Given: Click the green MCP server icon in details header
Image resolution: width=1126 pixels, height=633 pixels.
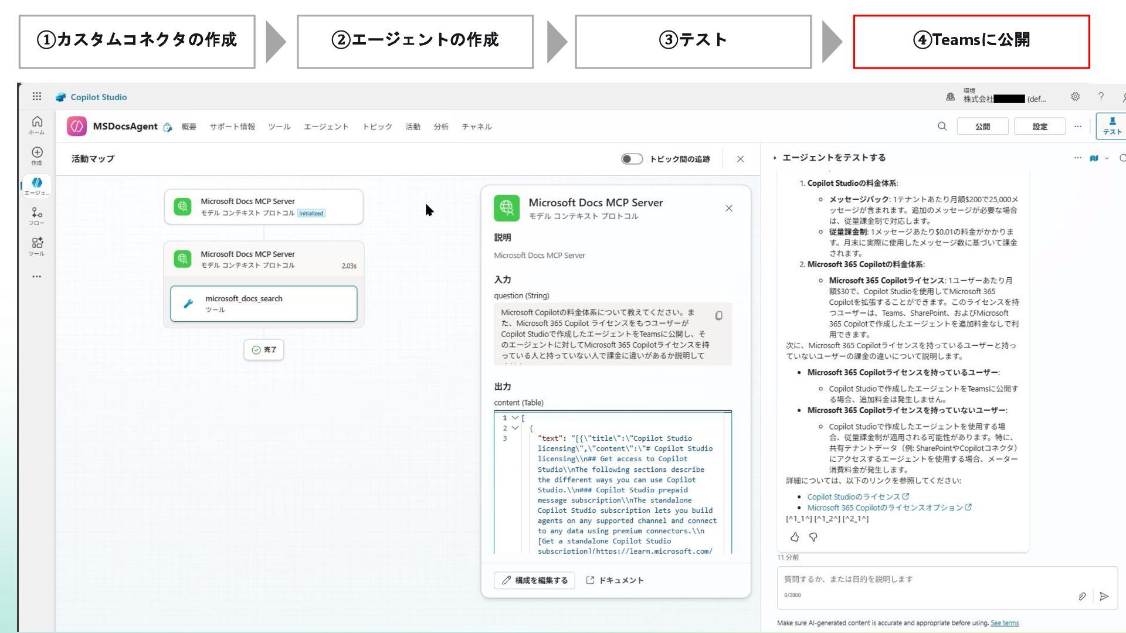Looking at the screenshot, I should point(507,208).
